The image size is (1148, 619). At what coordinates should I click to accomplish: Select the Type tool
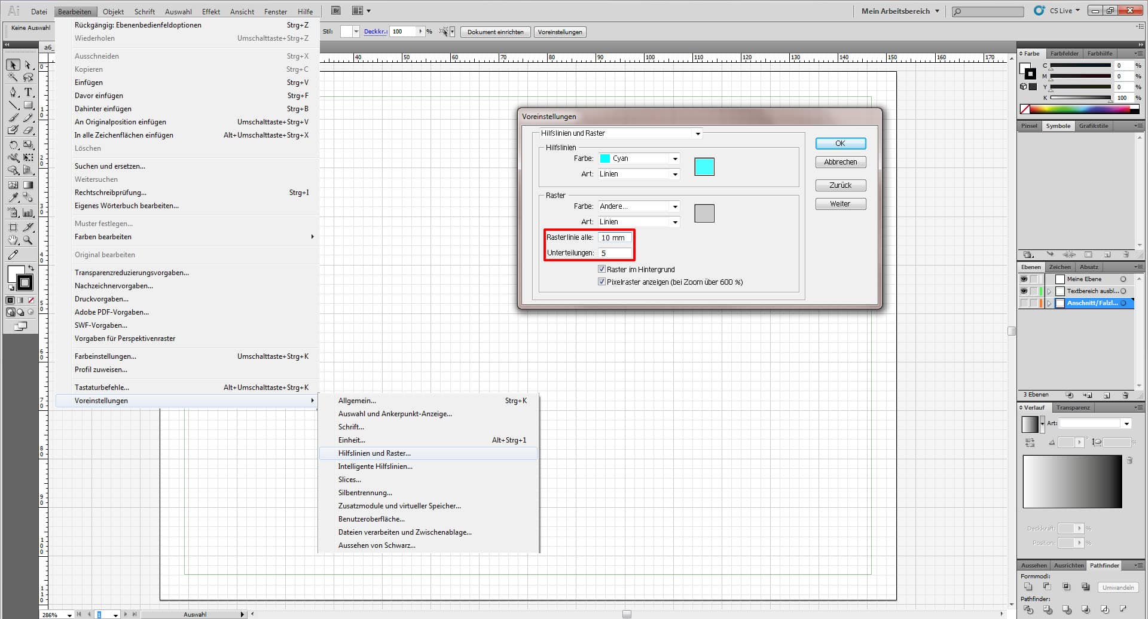click(28, 92)
